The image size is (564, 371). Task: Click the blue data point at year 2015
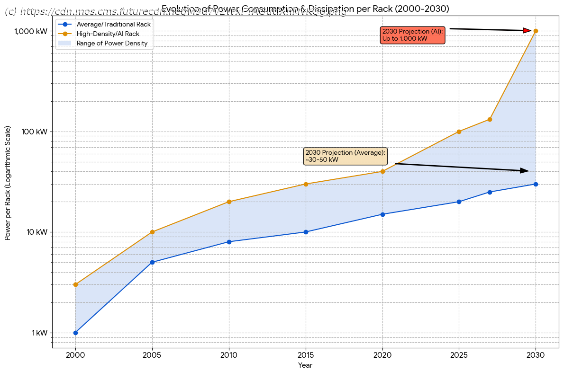point(306,232)
